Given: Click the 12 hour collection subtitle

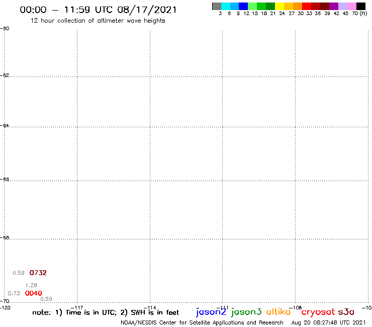Looking at the screenshot, I should (98, 21).
